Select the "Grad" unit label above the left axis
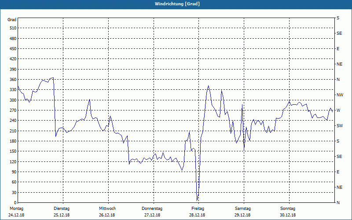 click(x=12, y=20)
